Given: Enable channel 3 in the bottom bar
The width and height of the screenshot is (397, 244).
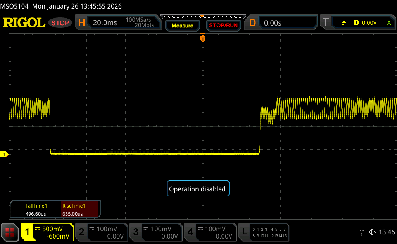Looking at the screenshot, I should pos(155,232).
